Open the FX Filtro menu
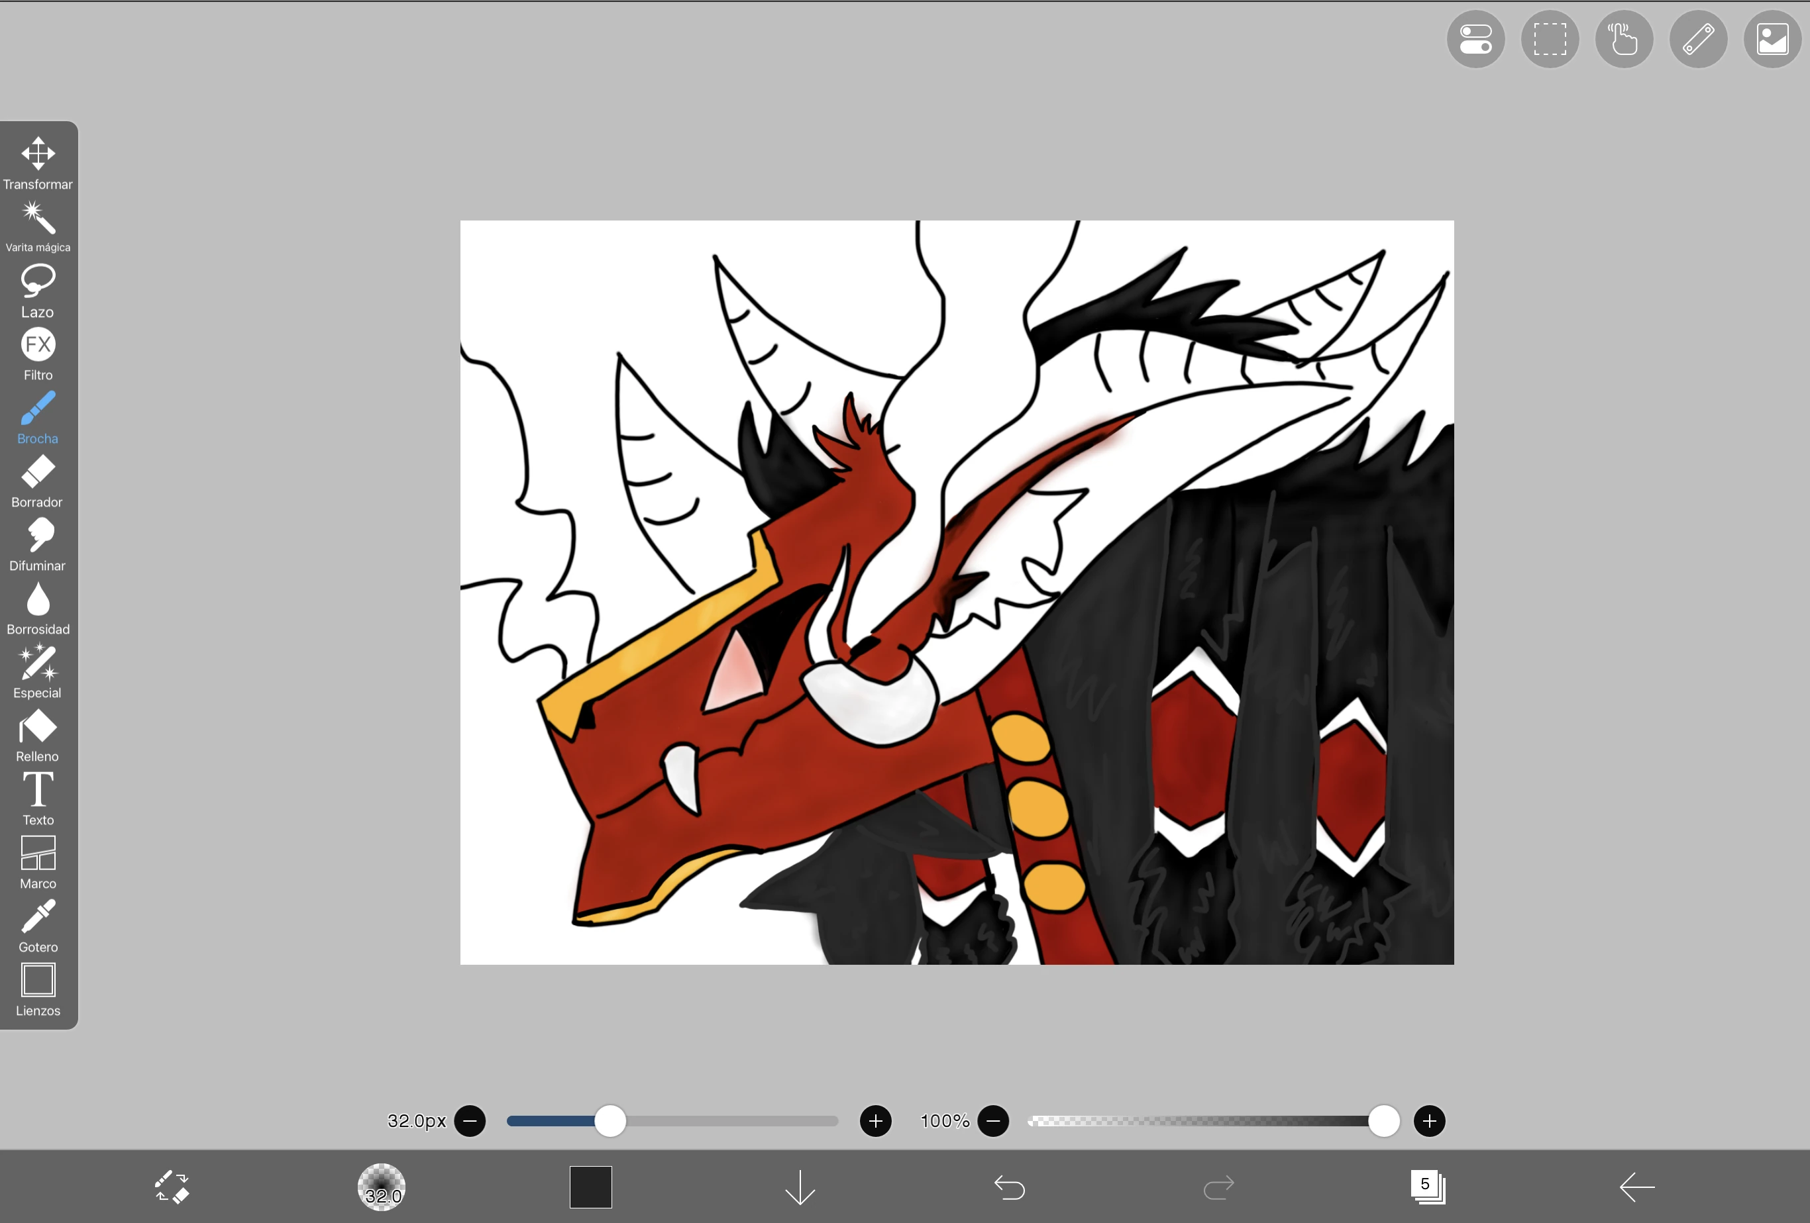 click(37, 349)
